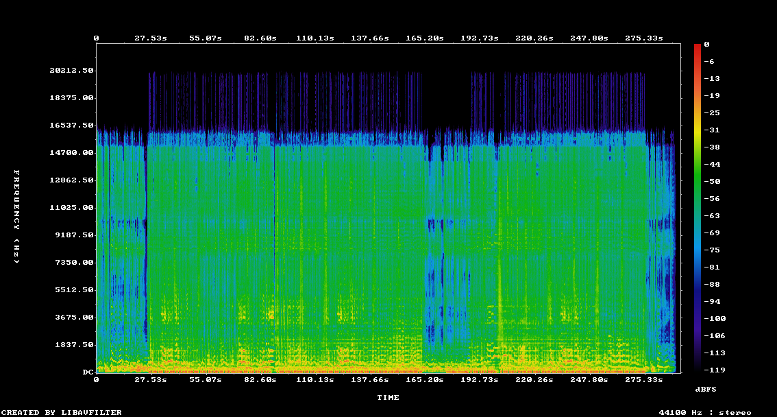
Task: Click the DC label on frequency axis
Action: tap(88, 372)
